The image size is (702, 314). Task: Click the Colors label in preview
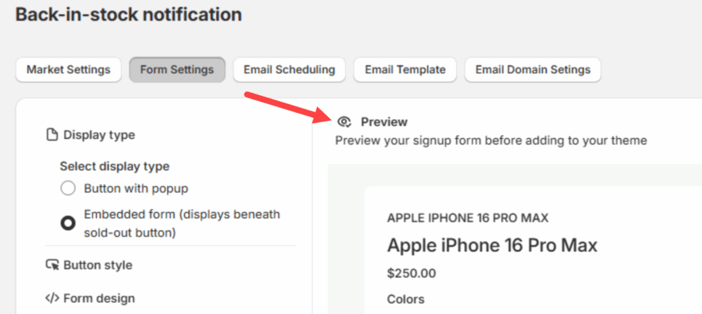[x=406, y=299]
